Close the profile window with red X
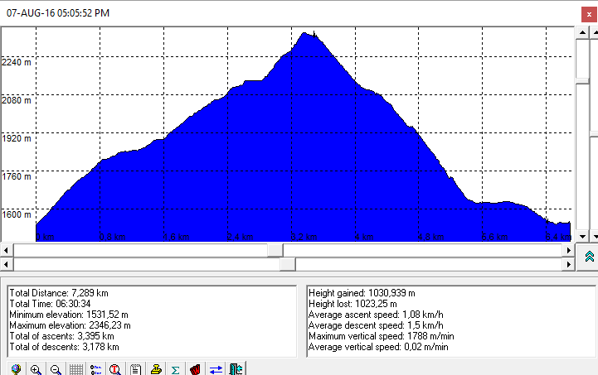 (589, 14)
